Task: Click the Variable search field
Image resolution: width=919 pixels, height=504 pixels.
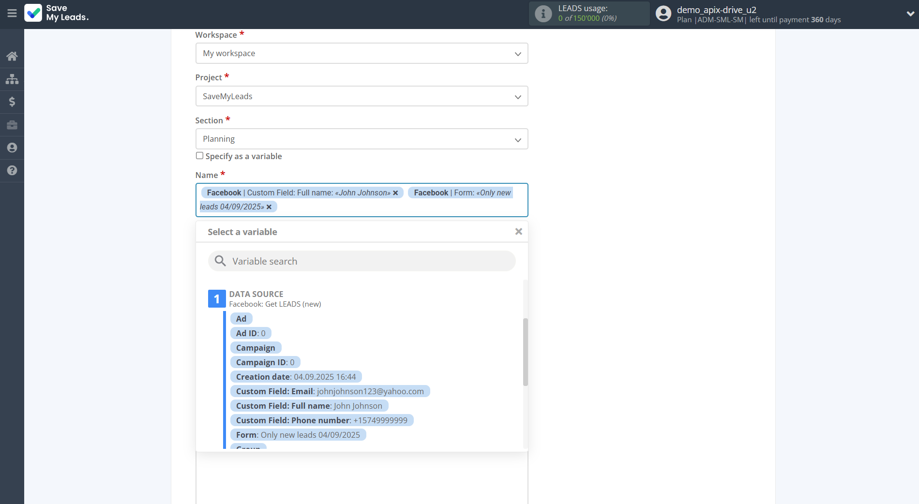Action: [x=362, y=261]
